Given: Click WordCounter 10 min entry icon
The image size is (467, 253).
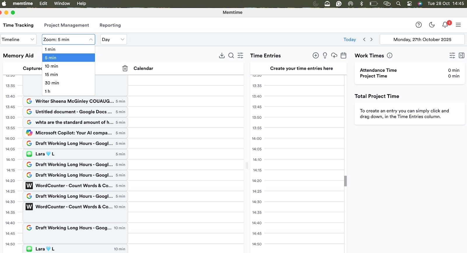Looking at the screenshot, I should pyautogui.click(x=29, y=207).
